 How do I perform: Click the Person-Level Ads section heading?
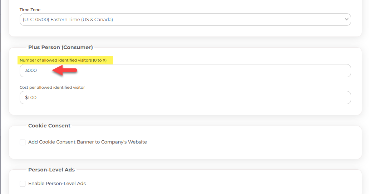(x=51, y=170)
